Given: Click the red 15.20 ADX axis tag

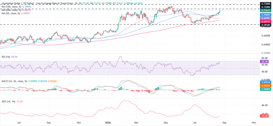Looking at the screenshot, I should [264, 116].
